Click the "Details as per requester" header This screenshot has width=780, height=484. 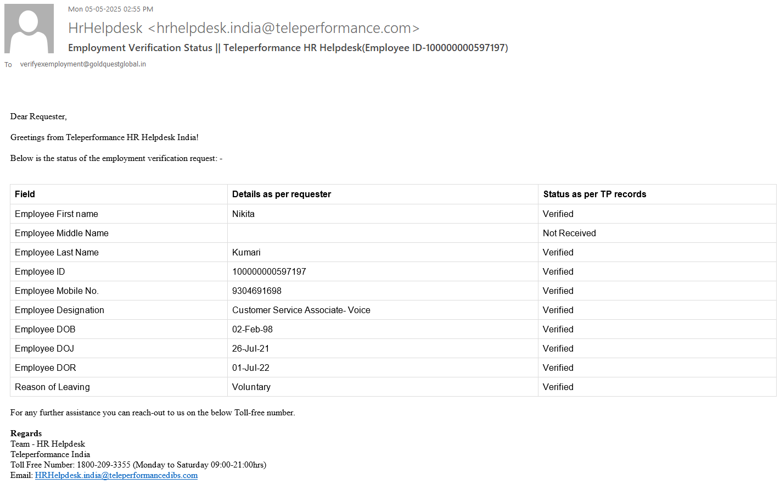pyautogui.click(x=282, y=194)
